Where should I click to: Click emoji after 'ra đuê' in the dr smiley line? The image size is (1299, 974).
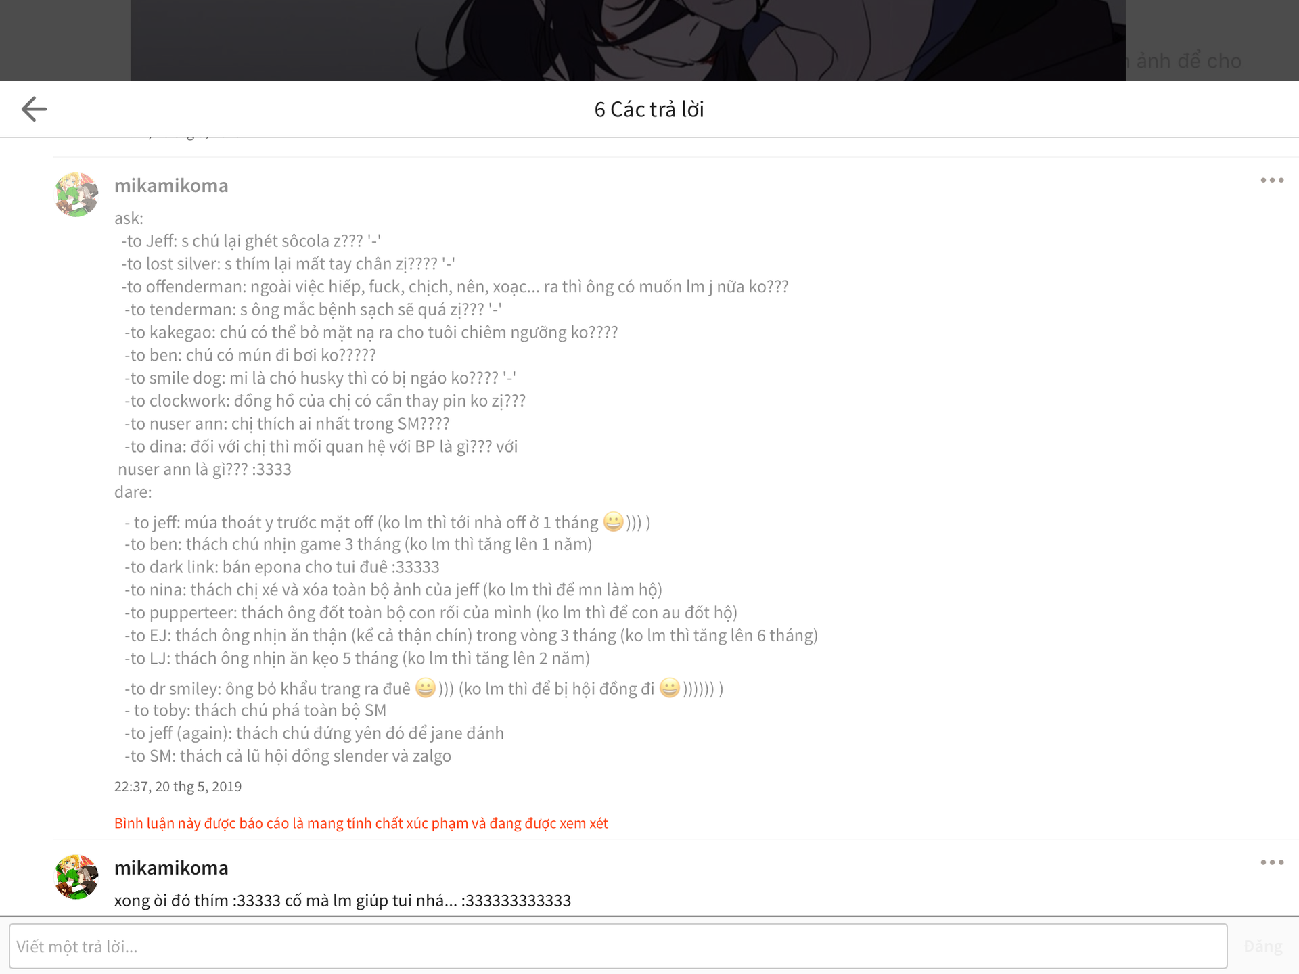pos(426,688)
